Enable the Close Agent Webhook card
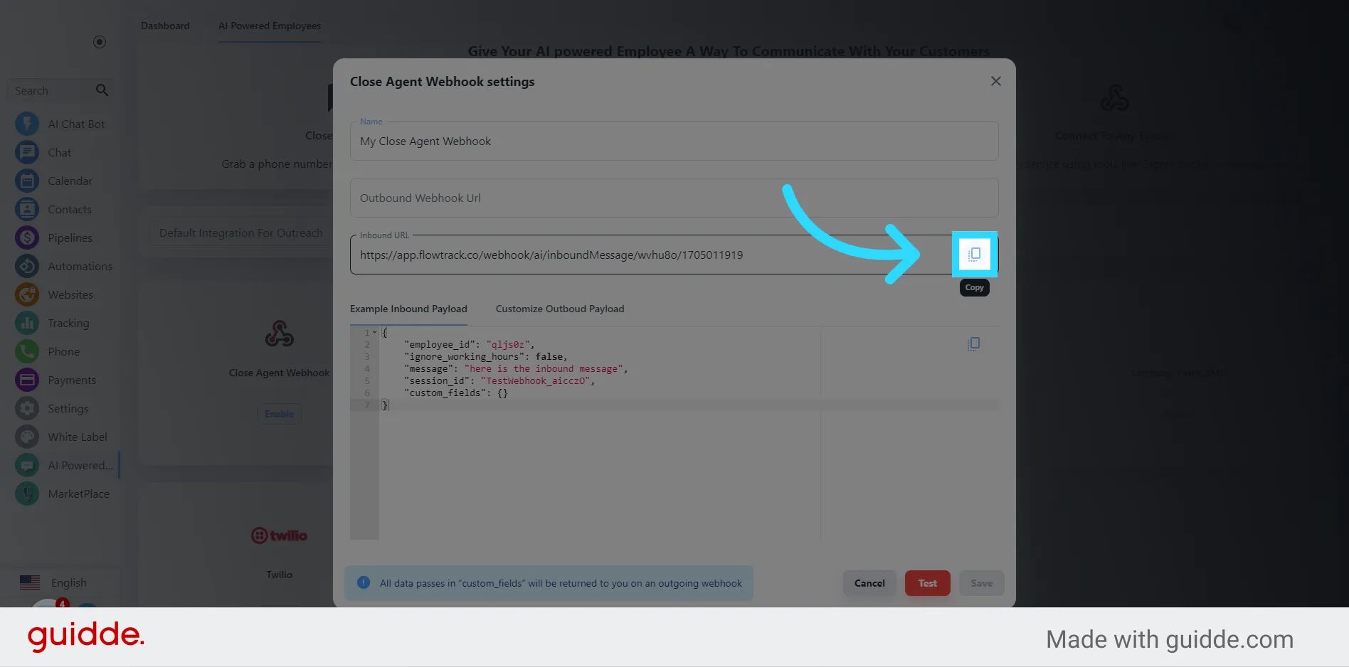1349x667 pixels. (x=279, y=414)
